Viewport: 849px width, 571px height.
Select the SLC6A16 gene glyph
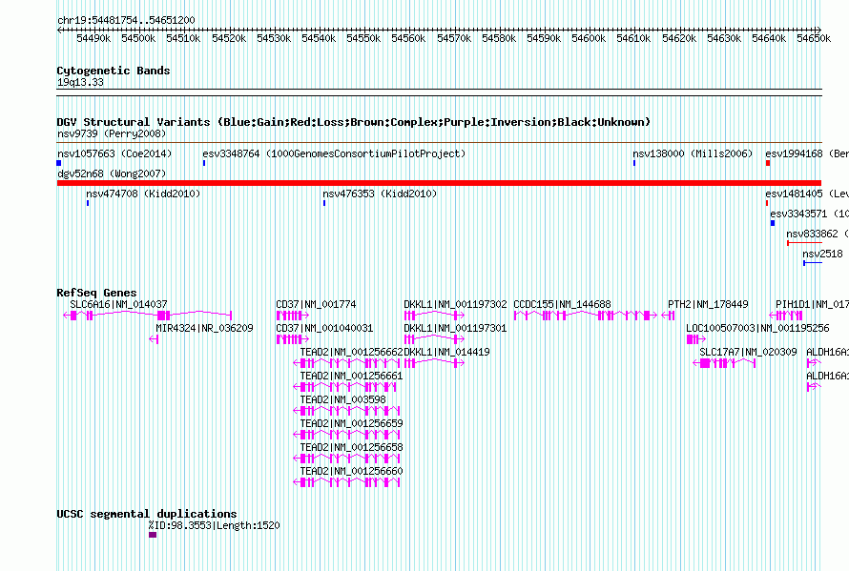click(x=148, y=315)
